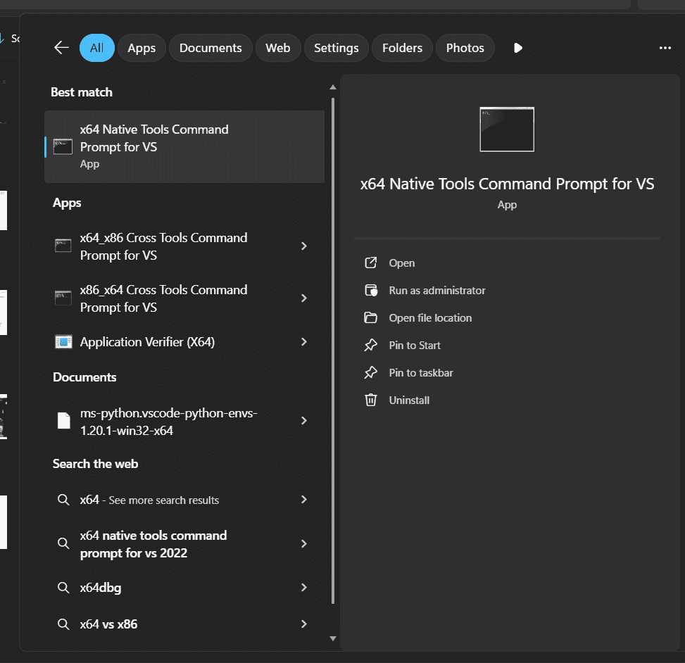Image resolution: width=685 pixels, height=663 pixels.
Task: Click the back arrow in search header
Action: [x=61, y=48]
